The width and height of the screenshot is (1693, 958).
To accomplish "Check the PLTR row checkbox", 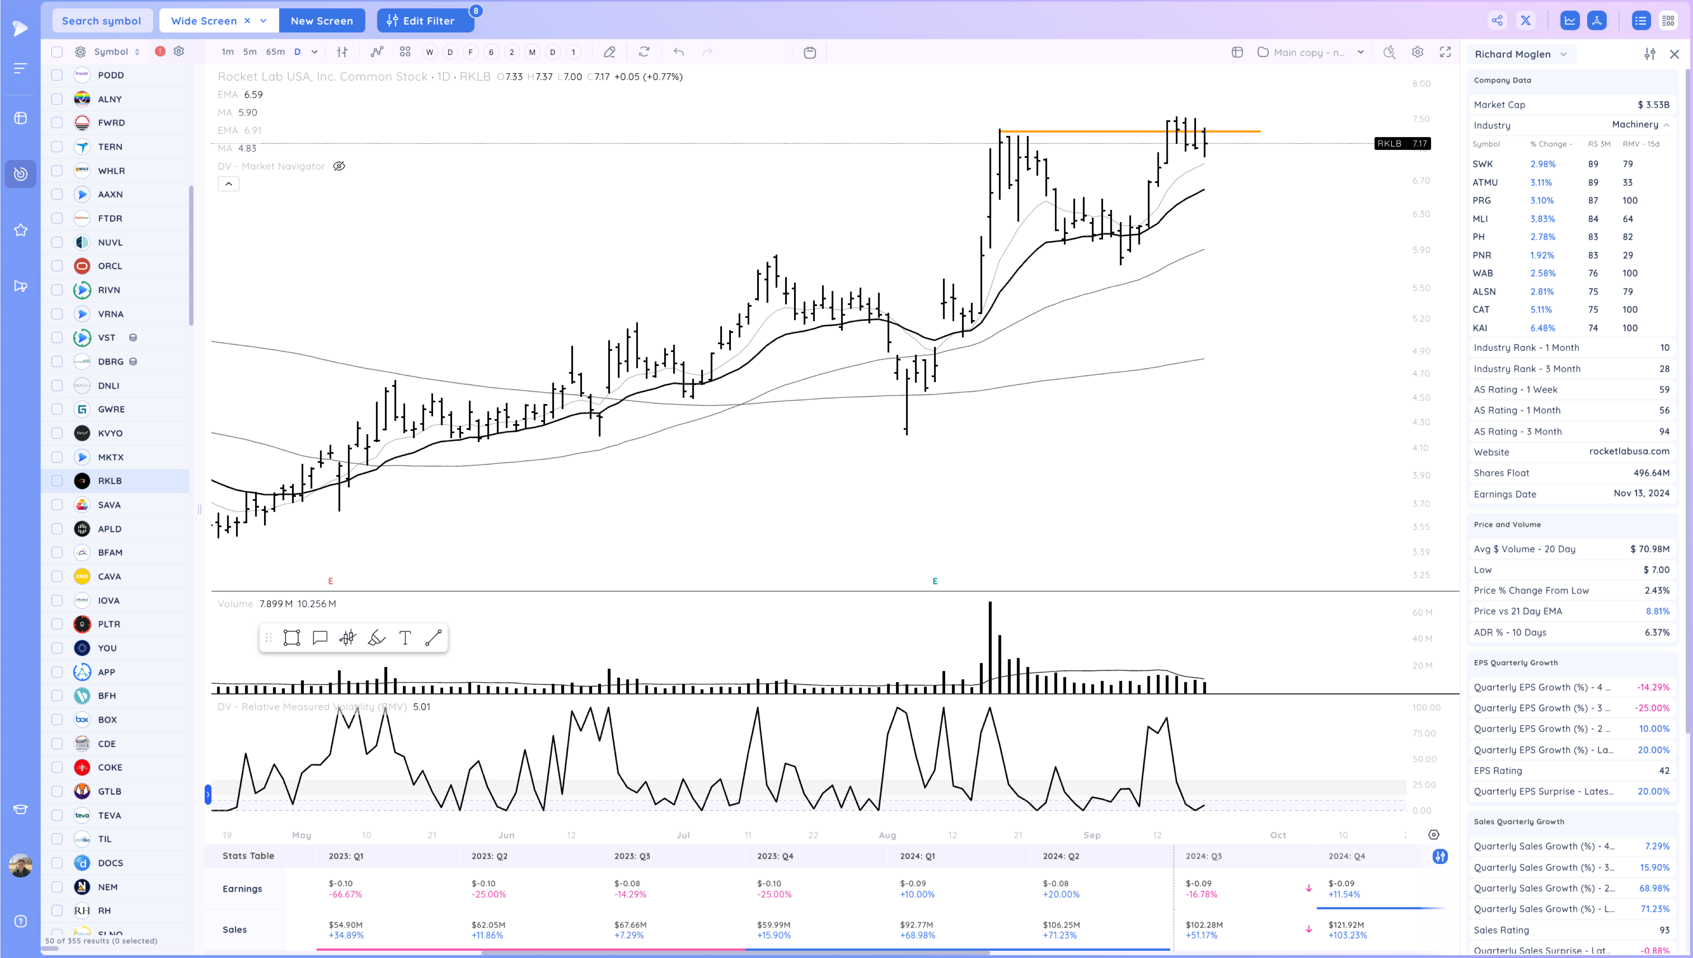I will point(57,624).
